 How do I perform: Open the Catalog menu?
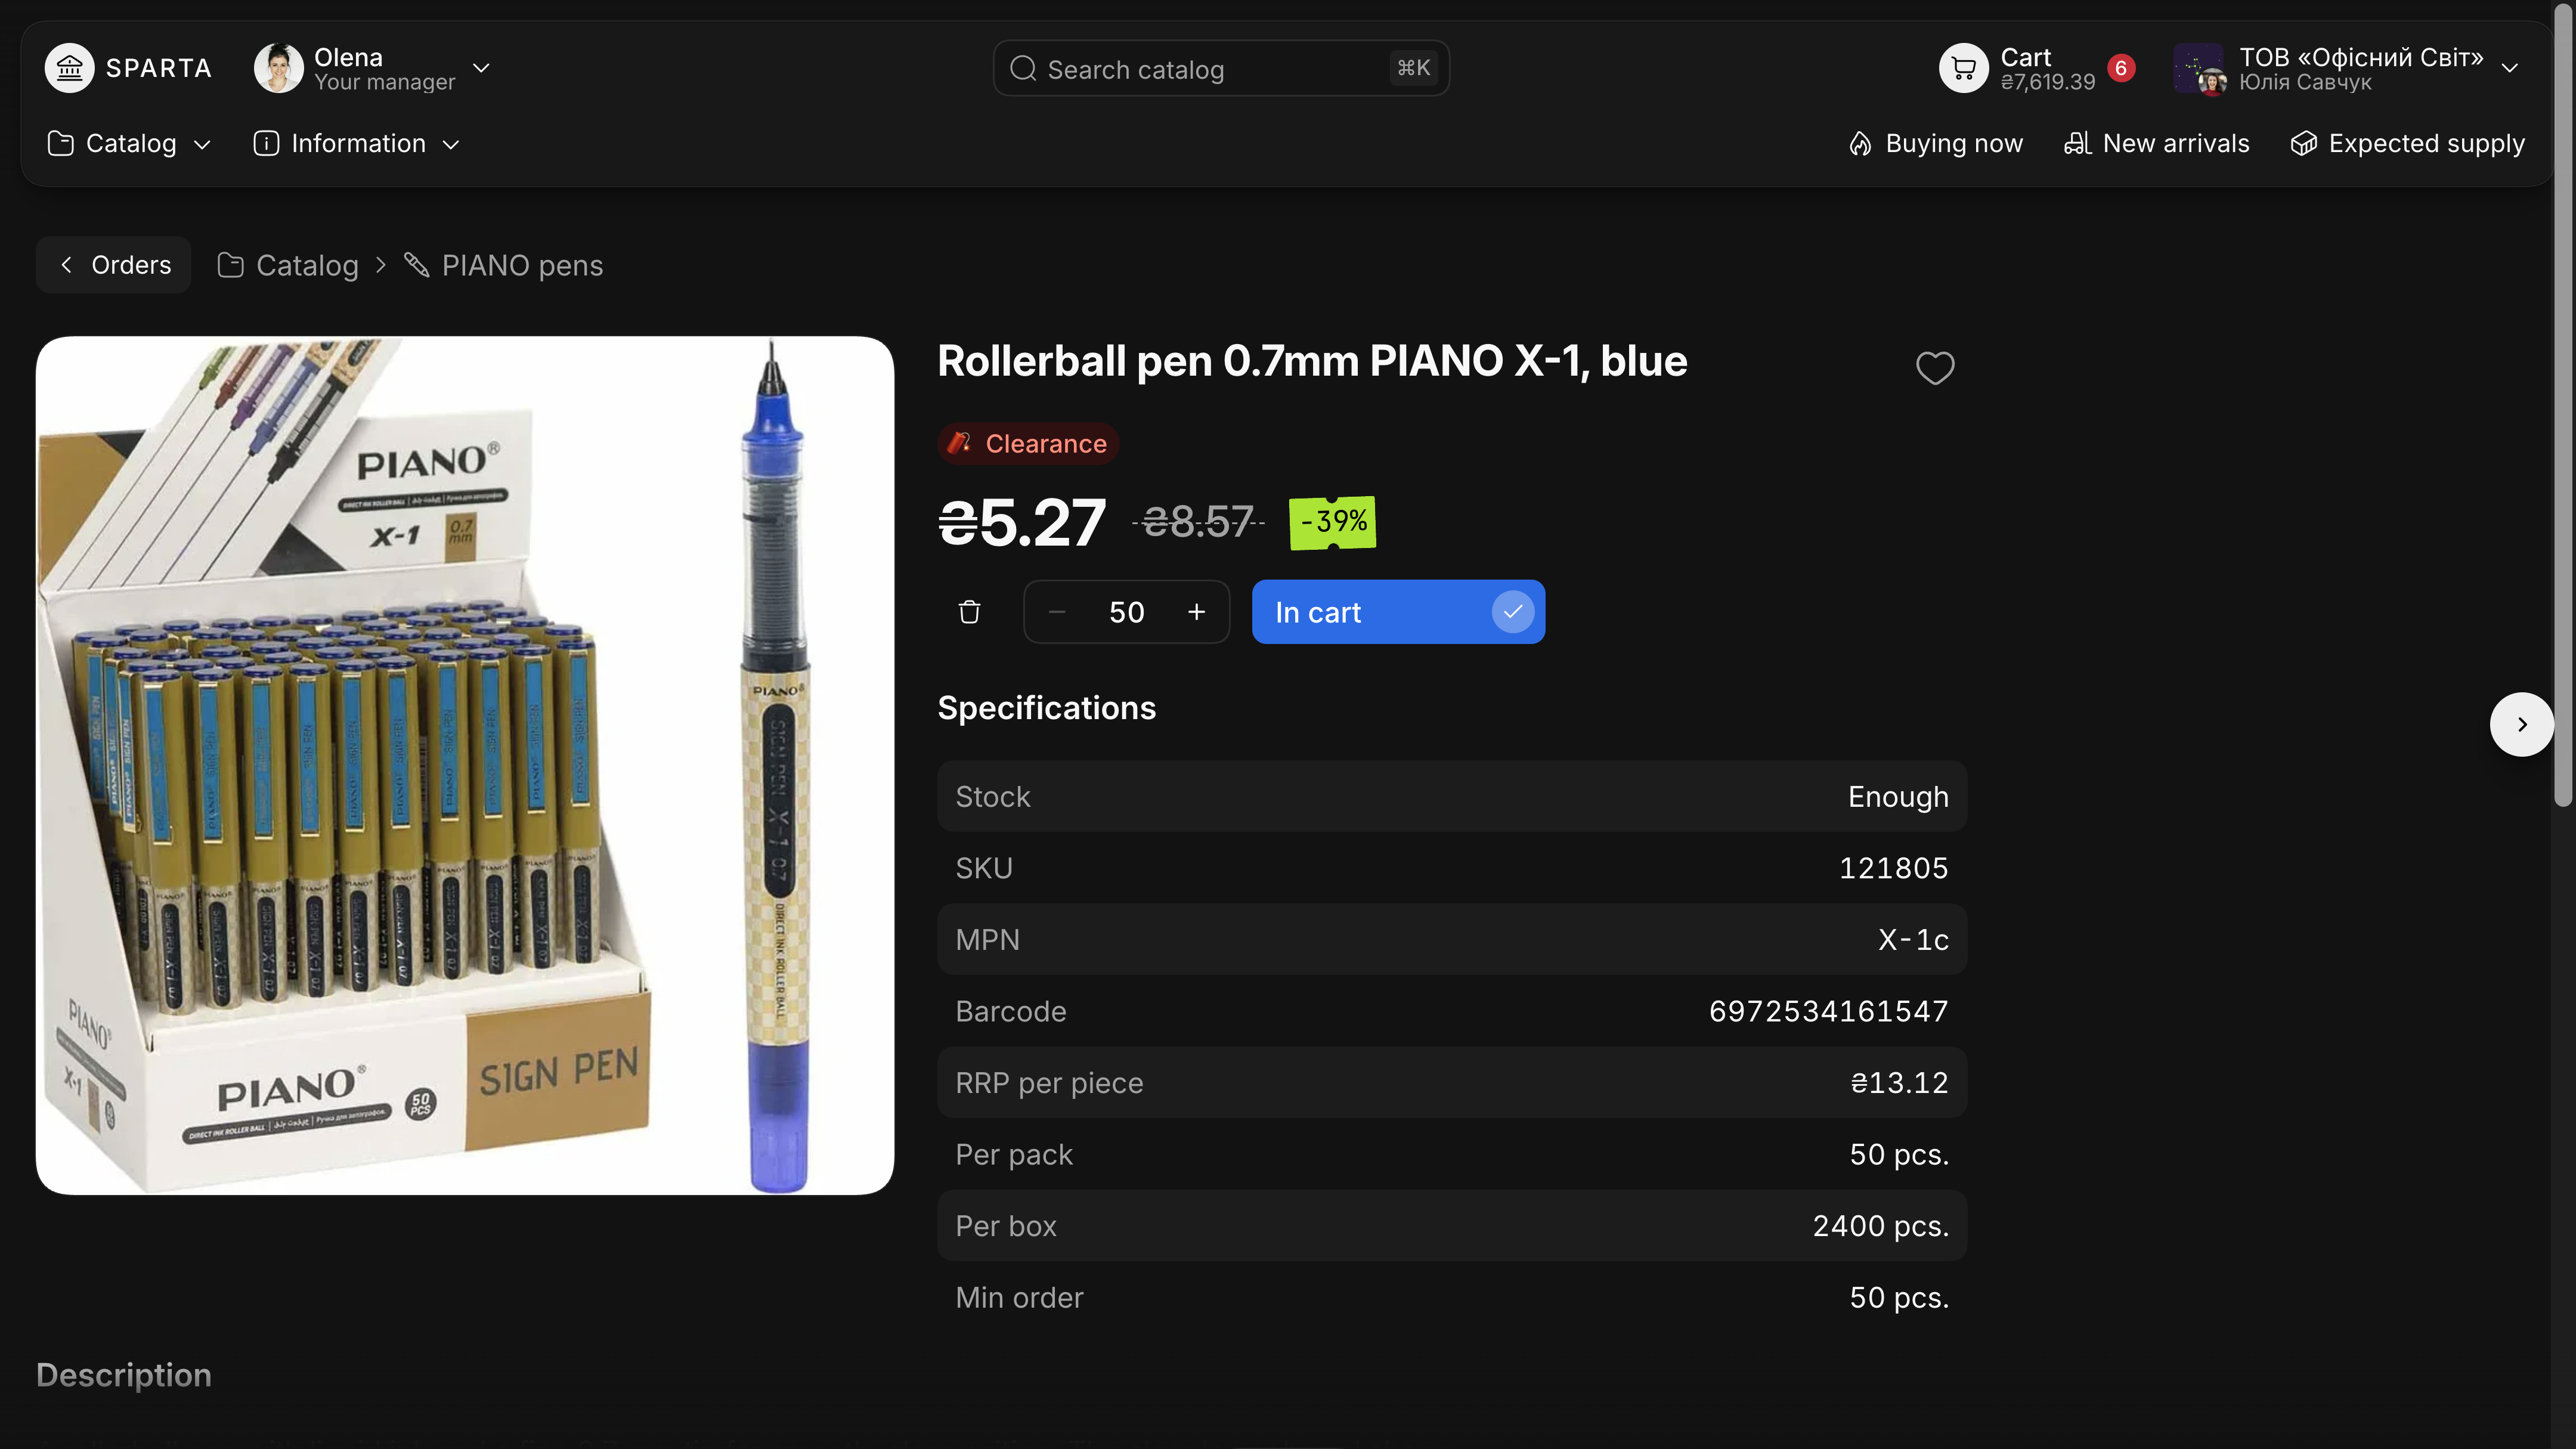tap(130, 144)
